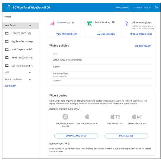Click the Network boot (PXE) heading
Image resolution: width=161 pixels, height=160 pixels.
click(60, 144)
